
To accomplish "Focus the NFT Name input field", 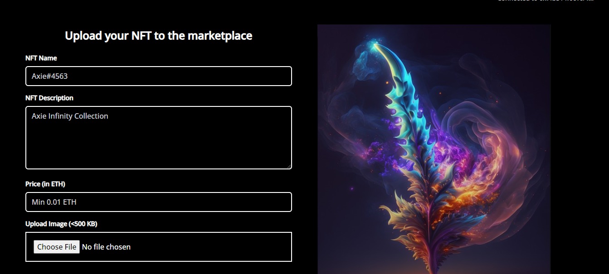I will pos(159,76).
